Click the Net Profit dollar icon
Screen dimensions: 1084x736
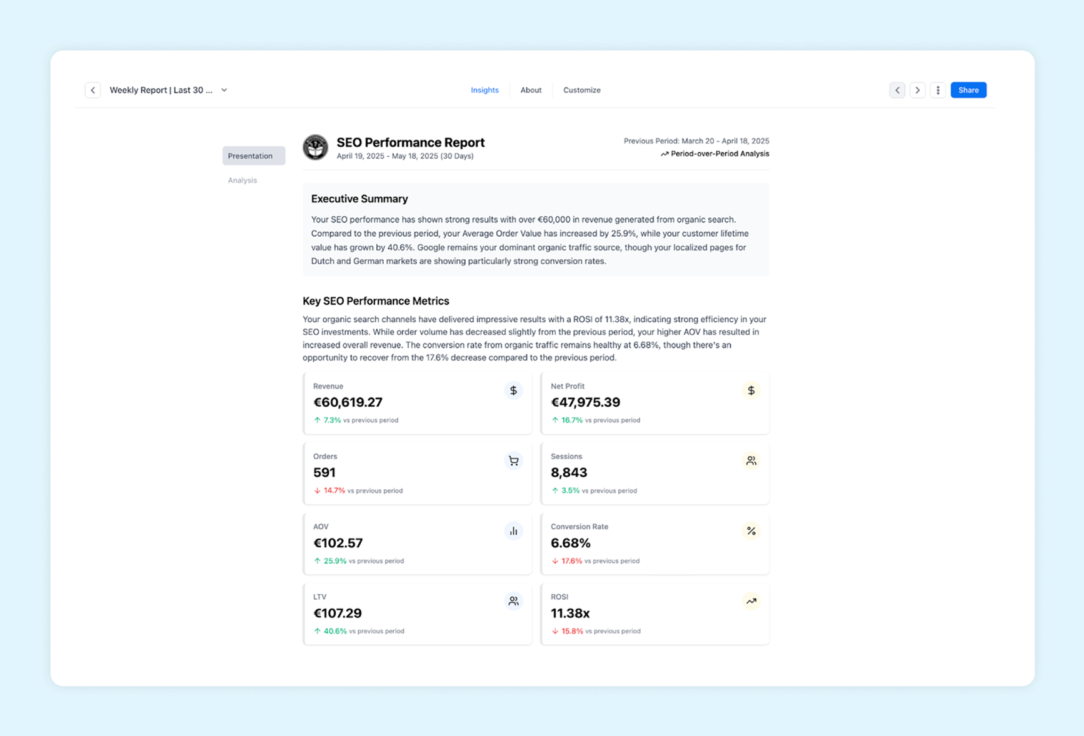pyautogui.click(x=751, y=390)
